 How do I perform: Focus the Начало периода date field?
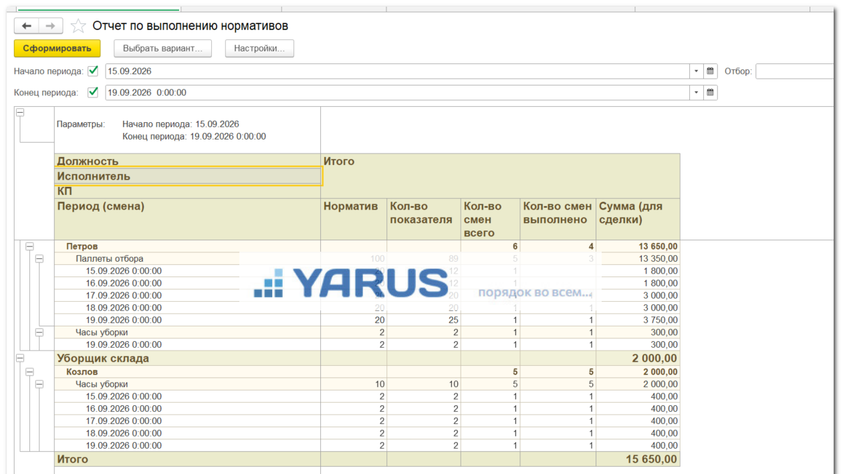(x=398, y=71)
